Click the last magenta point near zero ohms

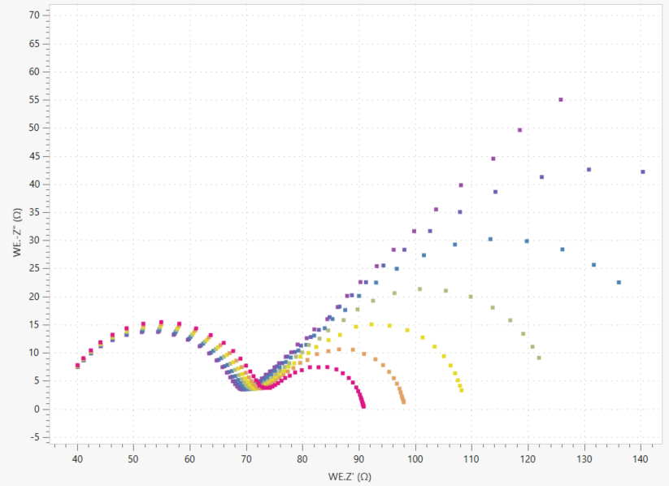363,406
